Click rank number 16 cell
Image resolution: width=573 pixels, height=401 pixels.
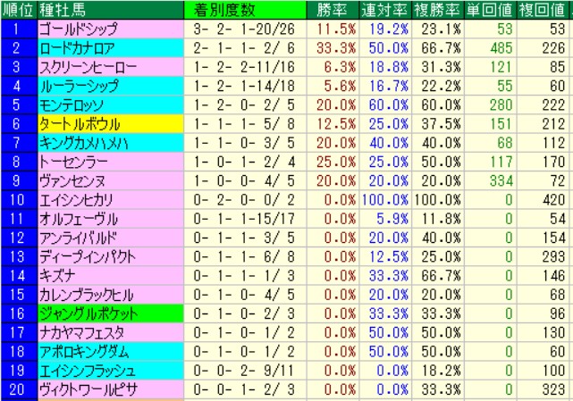(18, 313)
